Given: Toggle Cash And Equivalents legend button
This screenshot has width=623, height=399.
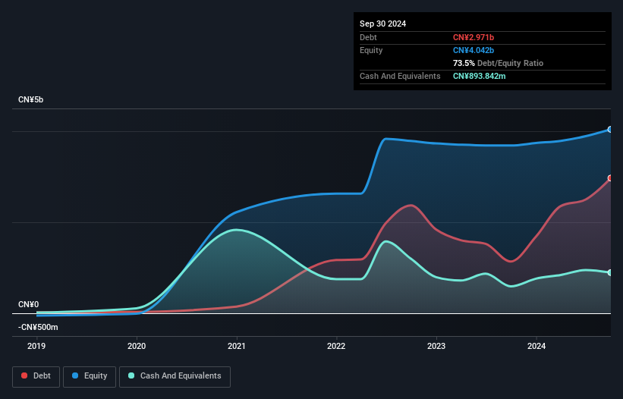Looking at the screenshot, I should [x=175, y=376].
